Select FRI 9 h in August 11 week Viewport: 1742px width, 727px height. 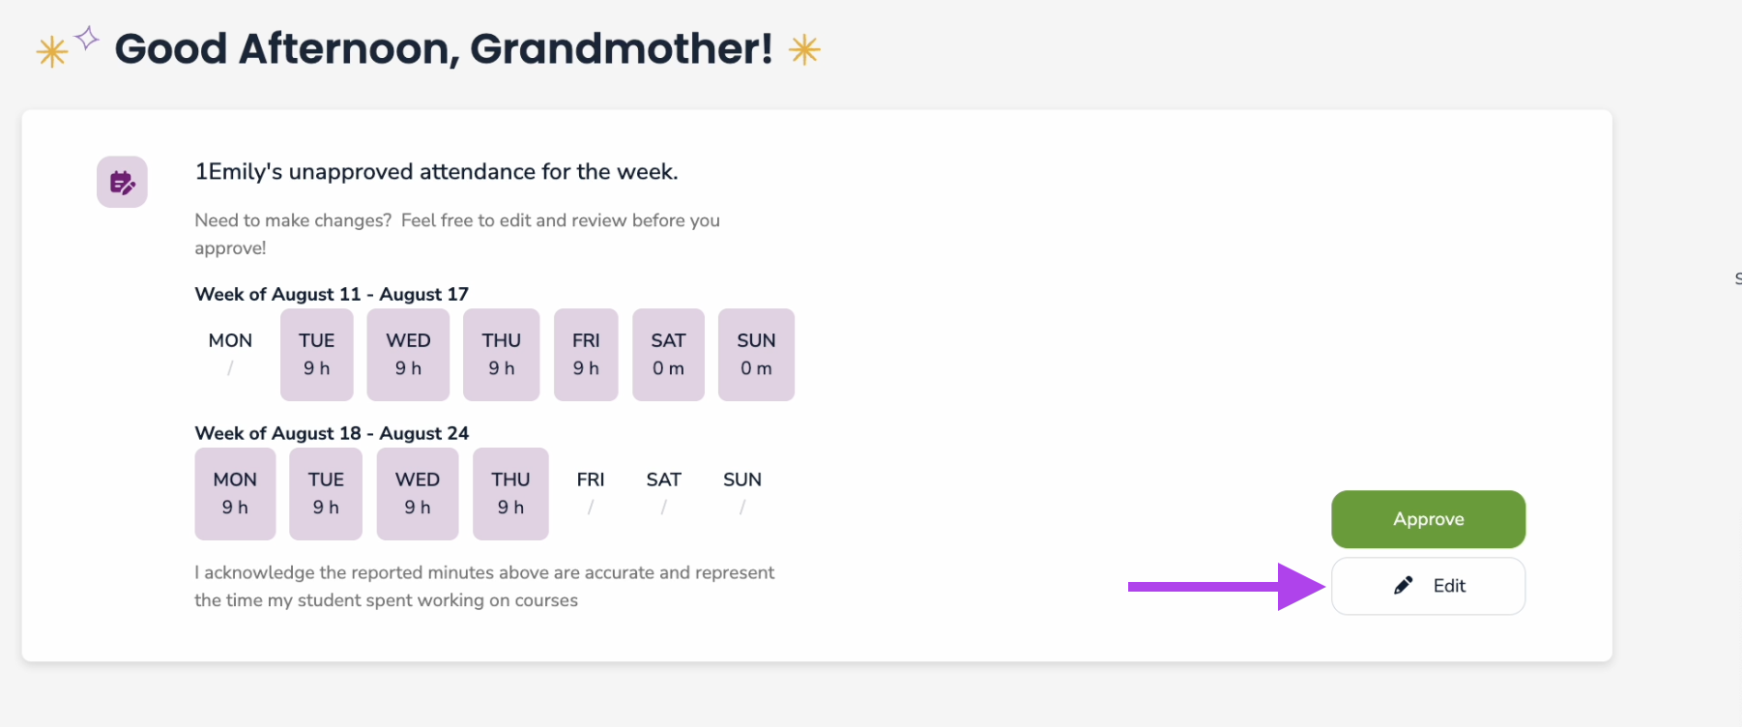click(586, 355)
